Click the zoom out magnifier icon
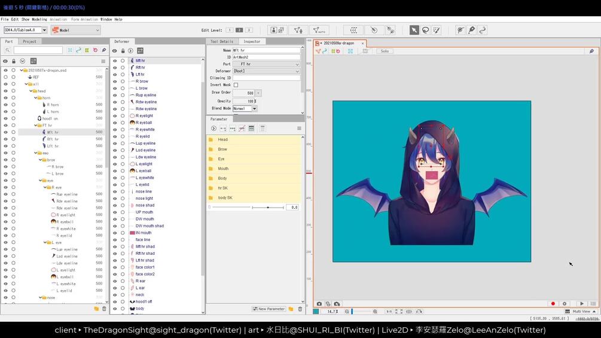This screenshot has width=601, height=338. [x=346, y=312]
